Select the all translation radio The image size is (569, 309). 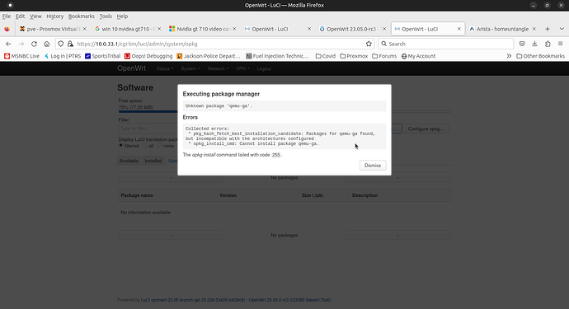tap(145, 145)
